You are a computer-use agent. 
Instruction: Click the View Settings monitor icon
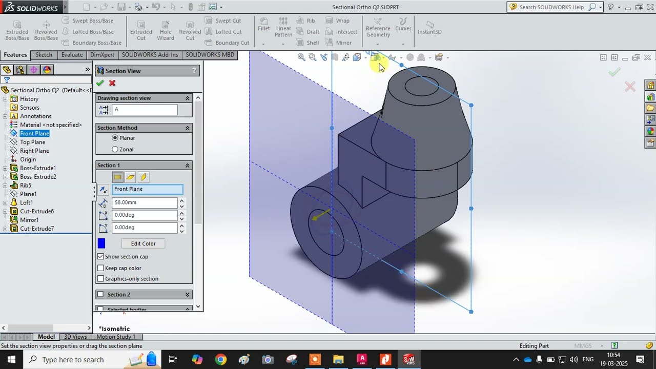point(439,57)
